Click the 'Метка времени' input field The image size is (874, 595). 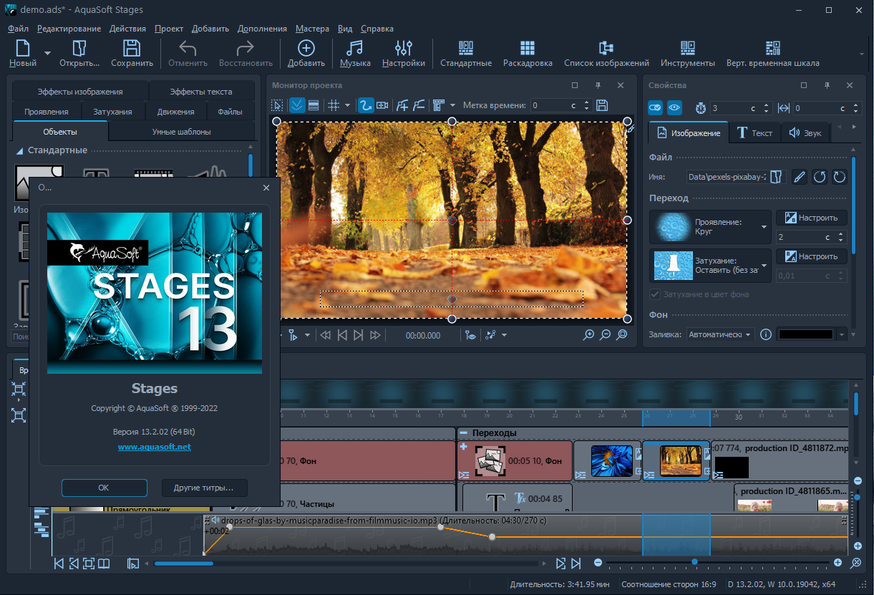coord(550,105)
